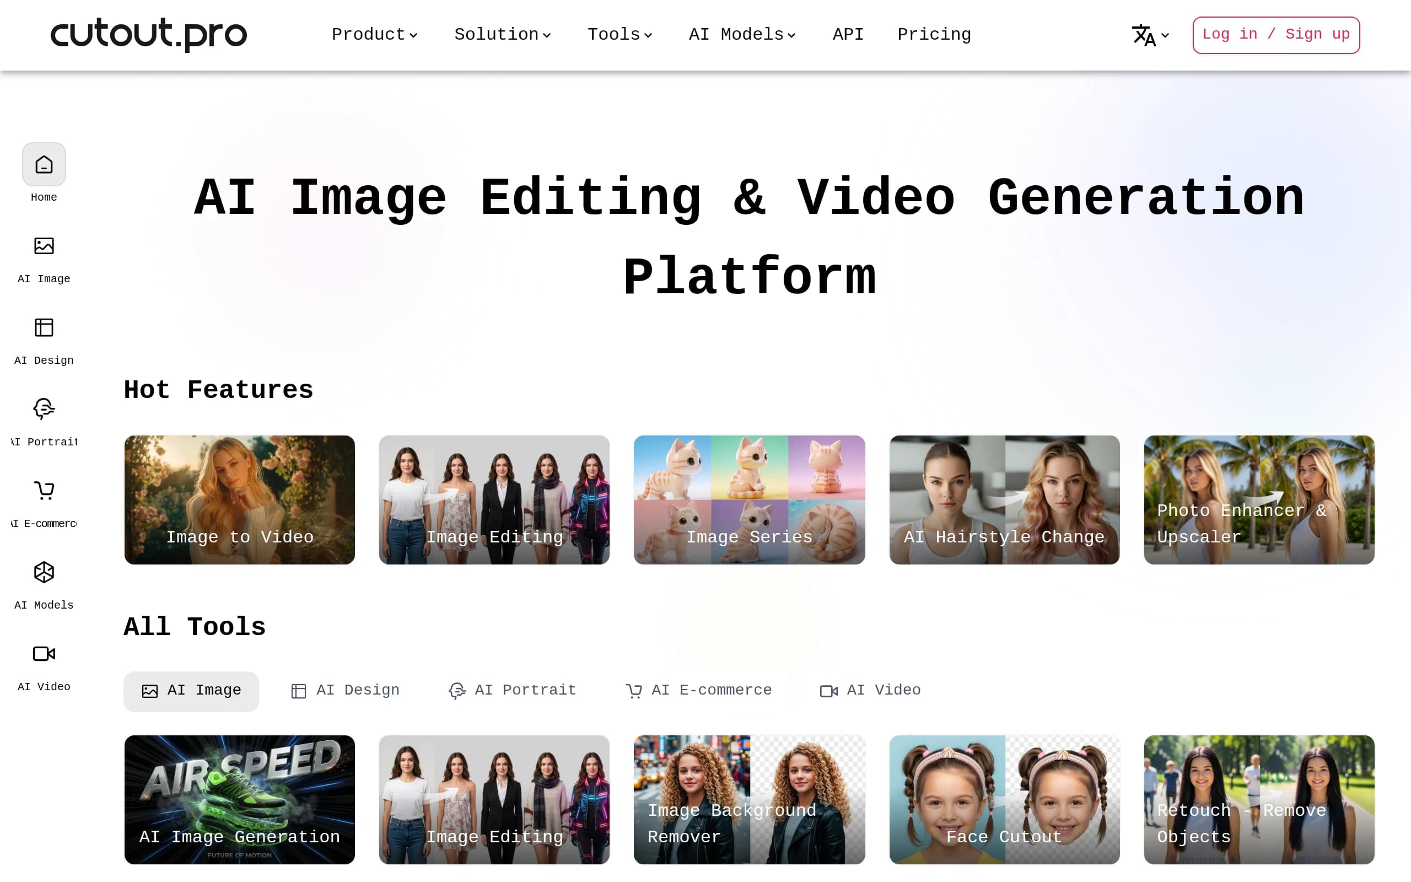Switch to the AI Video tab in All Tools
Viewport: 1411px width, 882px height.
coord(870,691)
